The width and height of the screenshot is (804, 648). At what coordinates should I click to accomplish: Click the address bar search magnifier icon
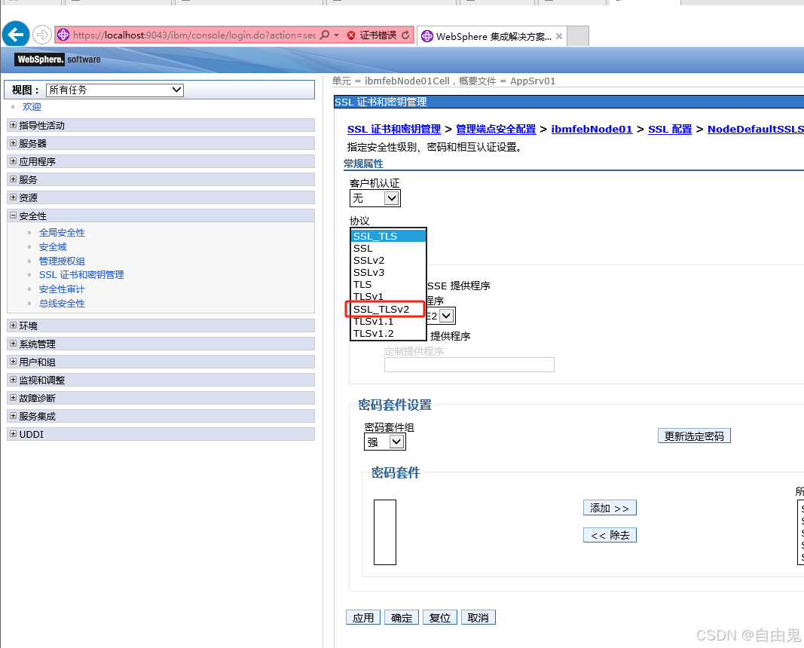click(x=325, y=35)
